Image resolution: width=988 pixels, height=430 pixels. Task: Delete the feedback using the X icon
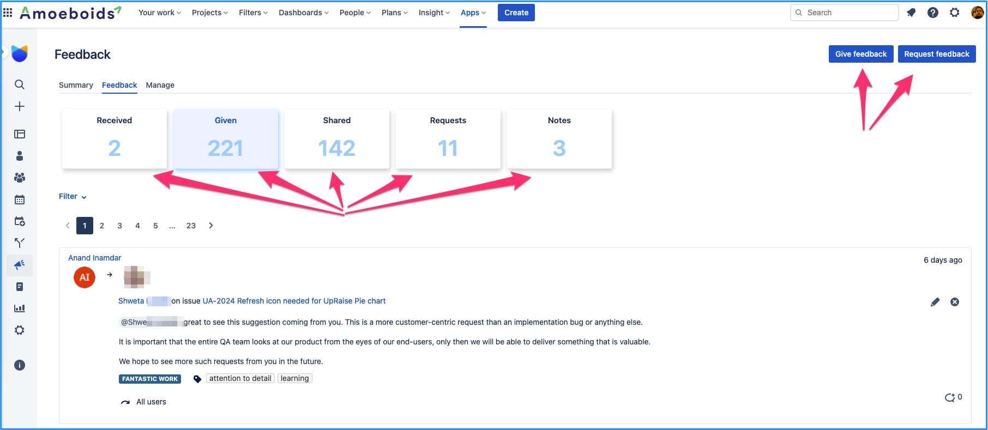[955, 302]
